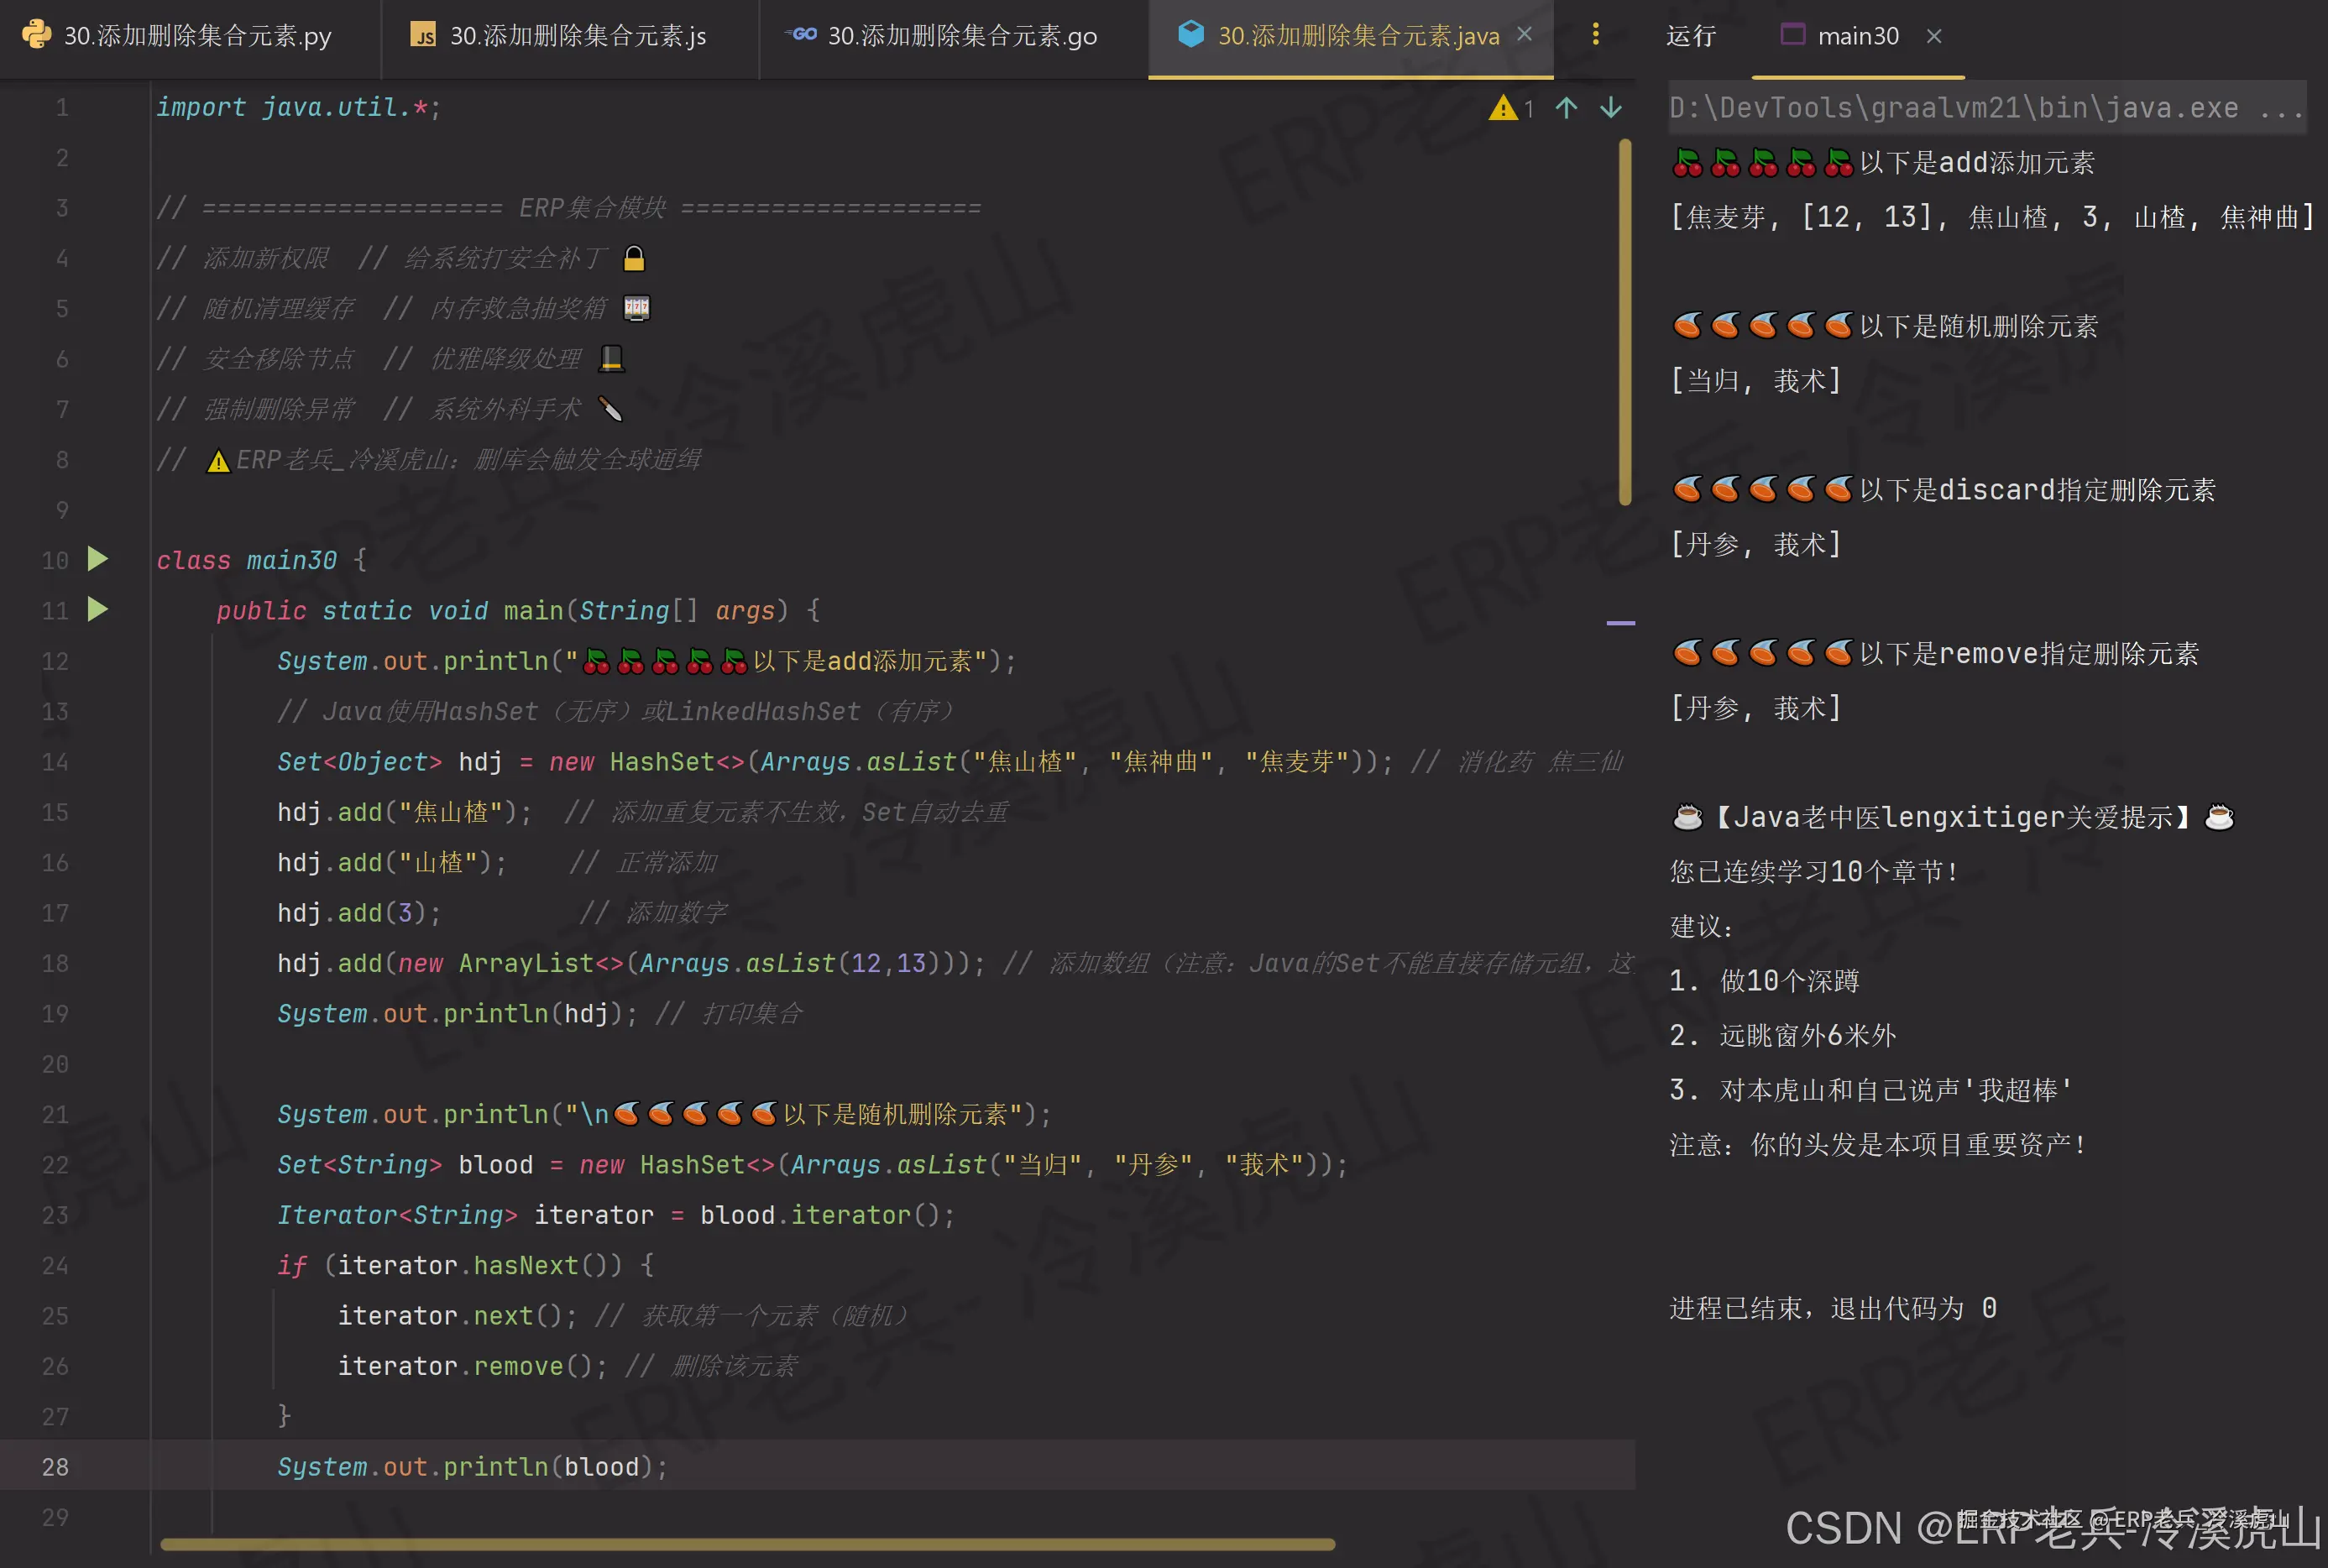Click run gutter icon beside main method
Viewport: 2328px width, 1568px height.
(x=97, y=609)
